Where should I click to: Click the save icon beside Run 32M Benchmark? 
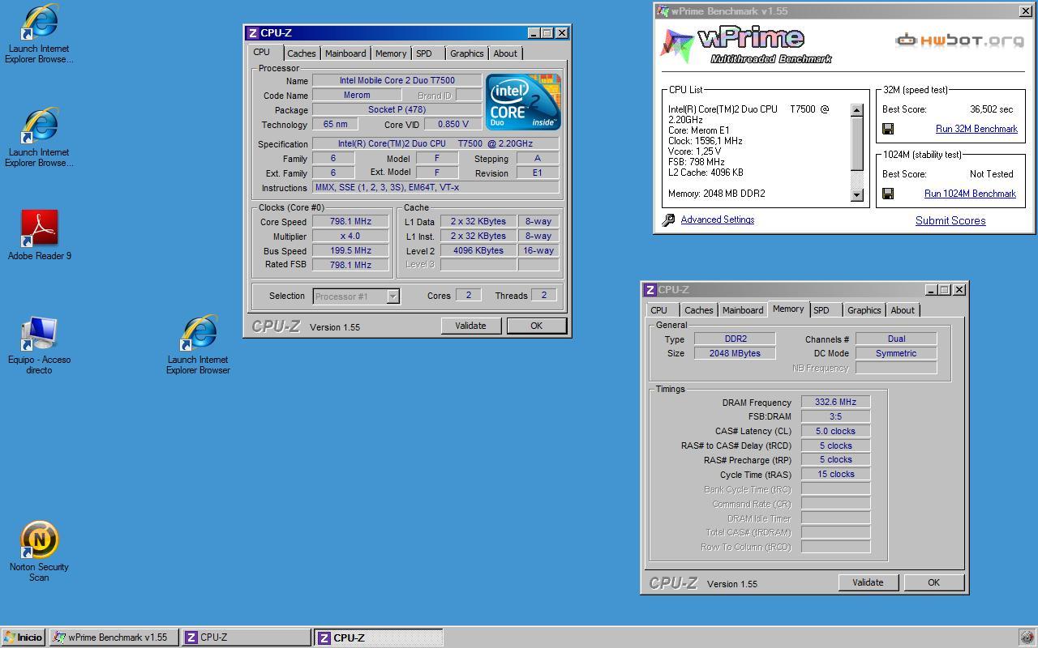point(888,129)
